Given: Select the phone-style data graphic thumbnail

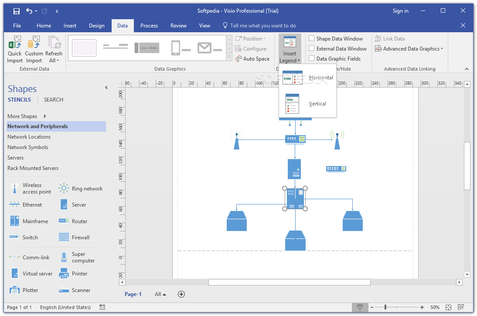Looking at the screenshot, I should [181, 48].
